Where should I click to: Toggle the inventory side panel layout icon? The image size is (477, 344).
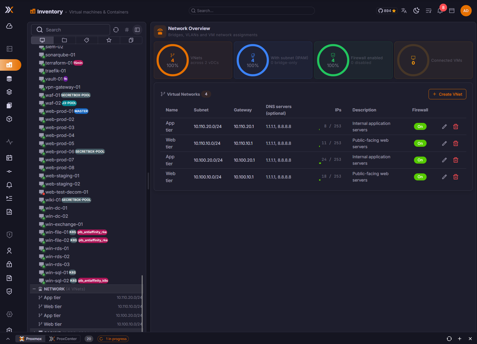(137, 30)
